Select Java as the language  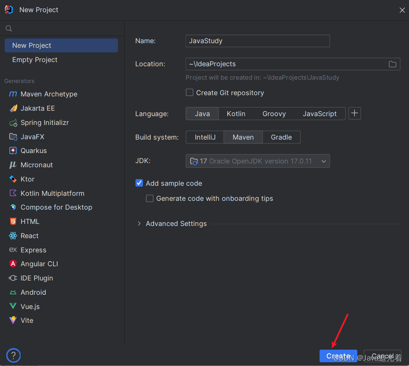202,114
